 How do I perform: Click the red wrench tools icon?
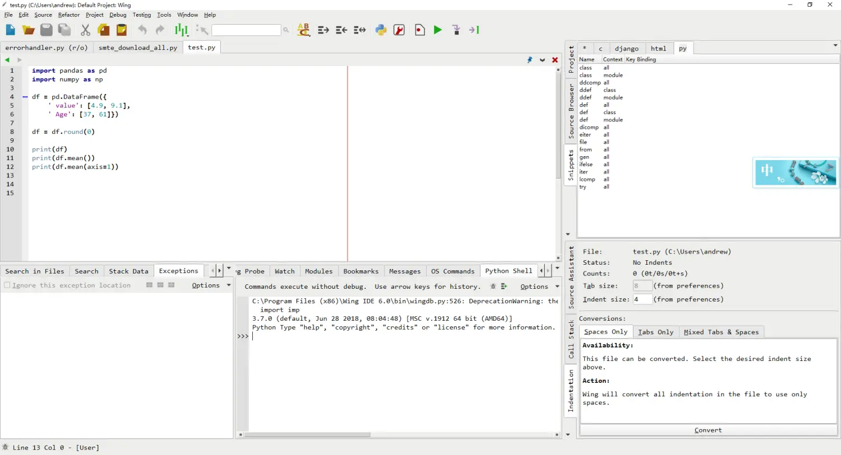[x=399, y=30]
